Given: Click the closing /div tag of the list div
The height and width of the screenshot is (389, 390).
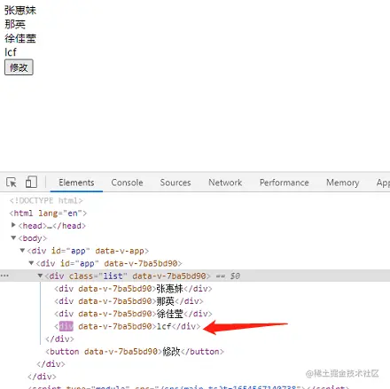Looking at the screenshot, I should pos(59,338).
